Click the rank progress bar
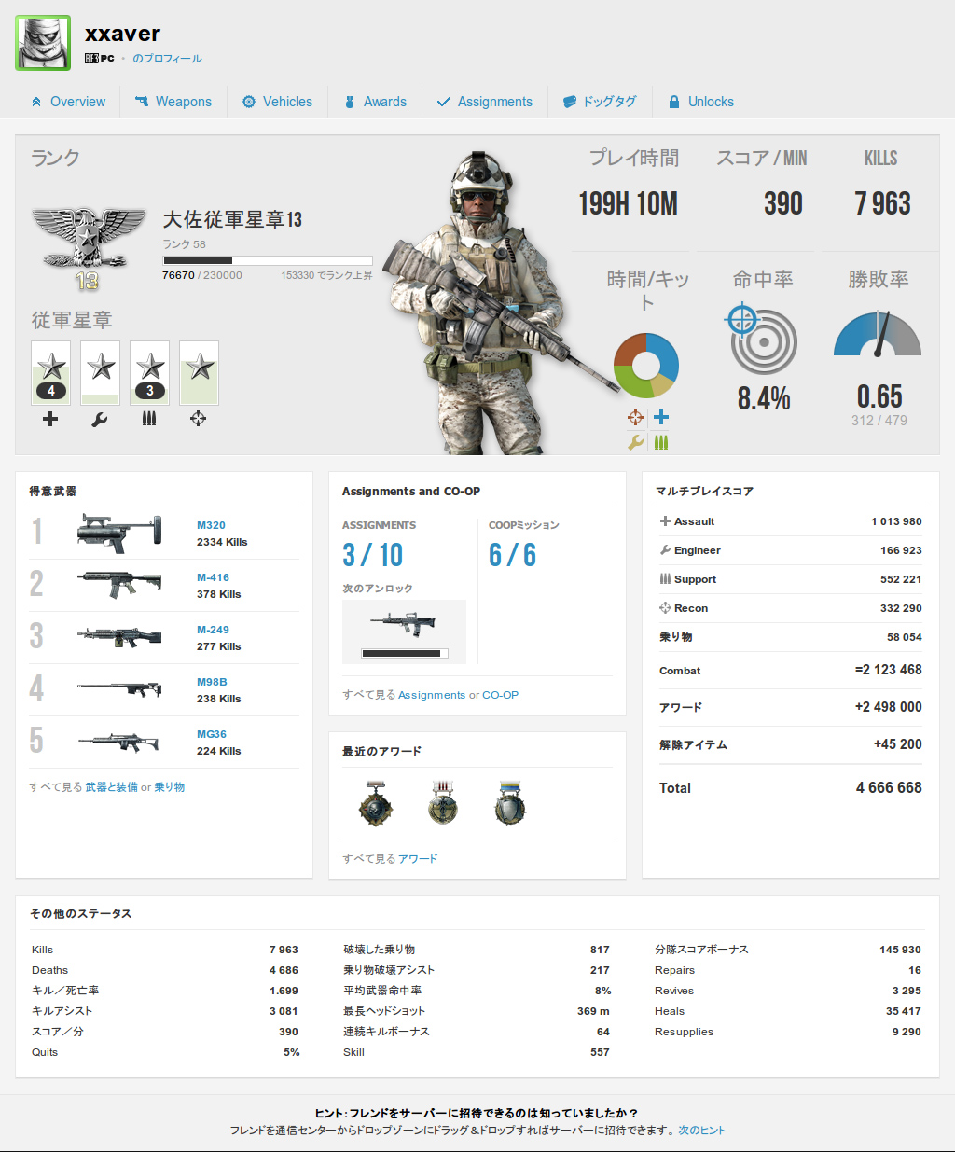This screenshot has height=1152, width=955. coord(268,261)
